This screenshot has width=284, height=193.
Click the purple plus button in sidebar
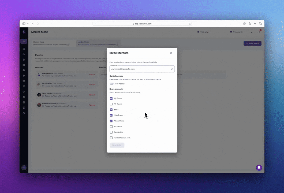(x=24, y=41)
